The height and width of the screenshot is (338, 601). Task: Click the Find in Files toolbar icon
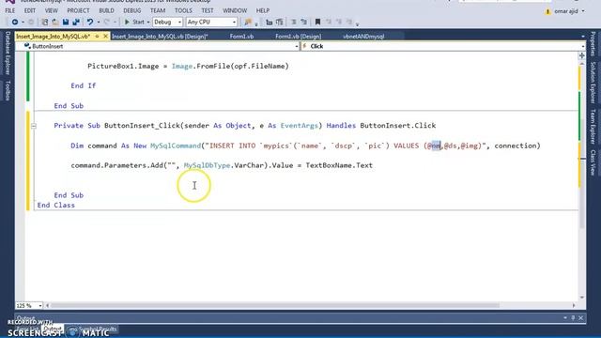pos(248,23)
